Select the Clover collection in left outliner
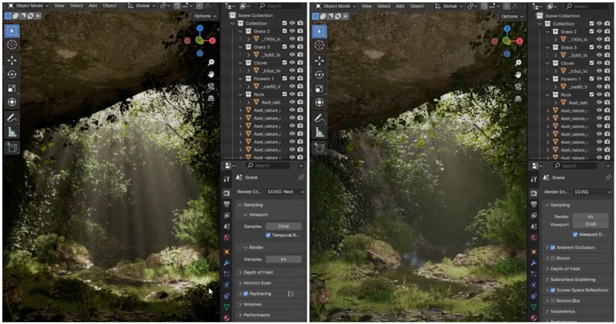 click(x=261, y=63)
